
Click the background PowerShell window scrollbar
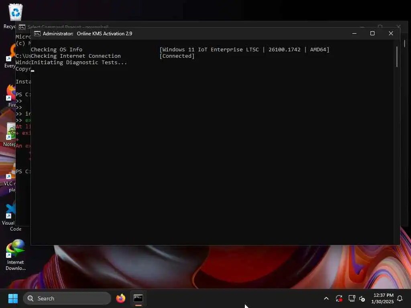tap(405, 43)
